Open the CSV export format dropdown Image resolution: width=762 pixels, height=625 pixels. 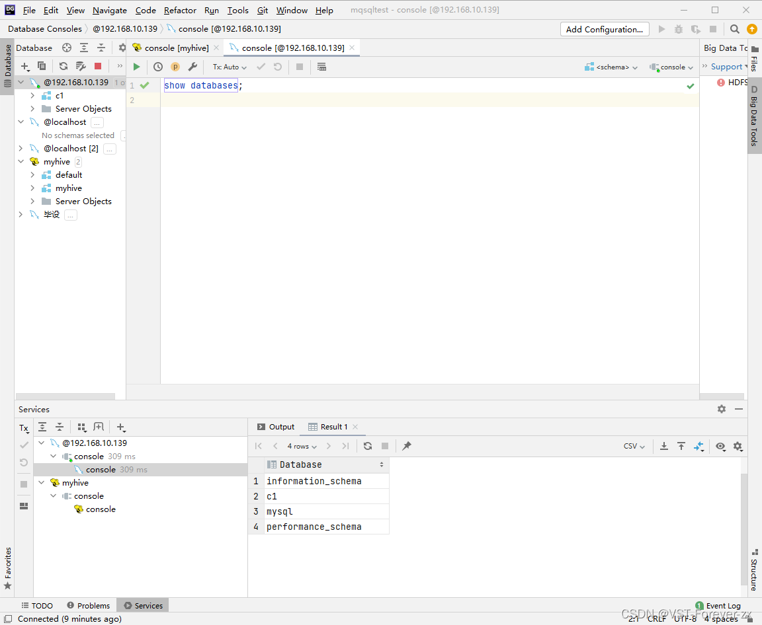tap(633, 446)
